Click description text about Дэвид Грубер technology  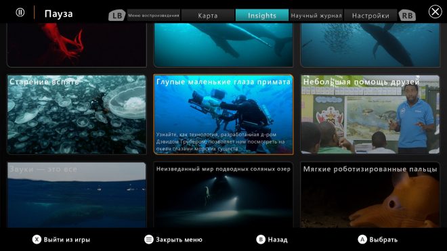(x=220, y=141)
